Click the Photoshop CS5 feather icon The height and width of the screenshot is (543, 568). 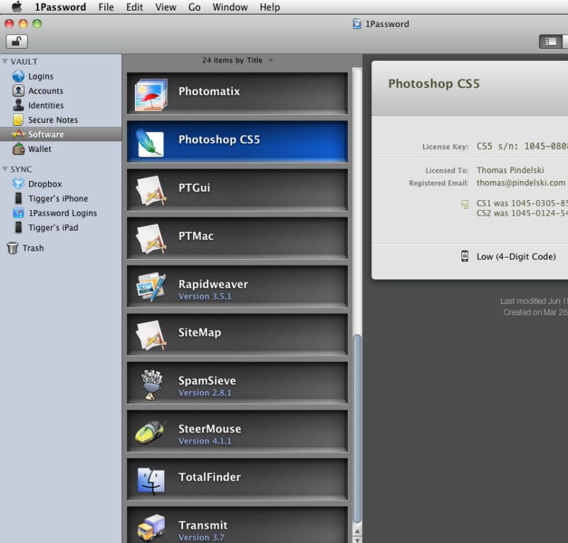click(x=150, y=143)
